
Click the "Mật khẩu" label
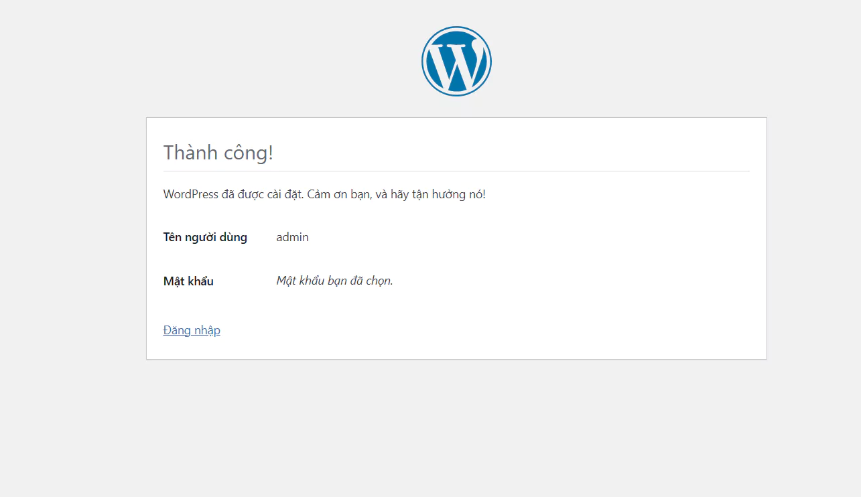click(188, 281)
